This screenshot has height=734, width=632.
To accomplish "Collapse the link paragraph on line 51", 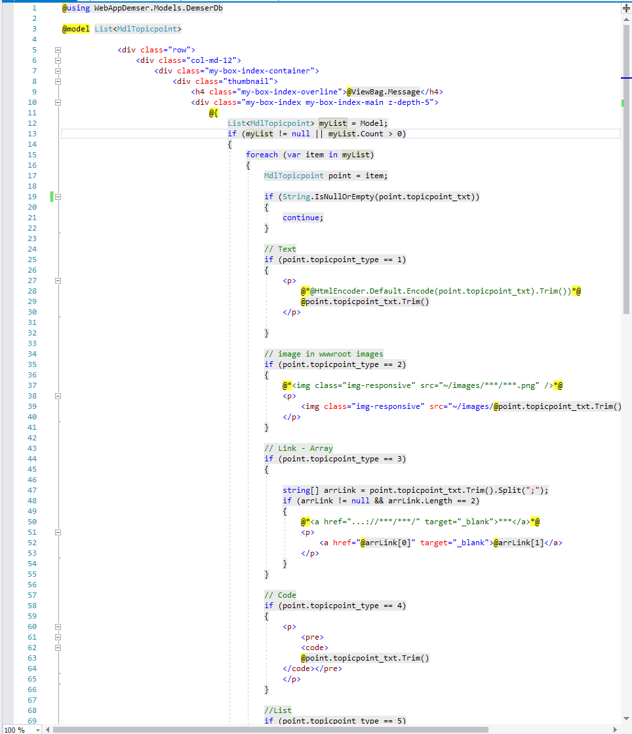I will click(x=58, y=532).
